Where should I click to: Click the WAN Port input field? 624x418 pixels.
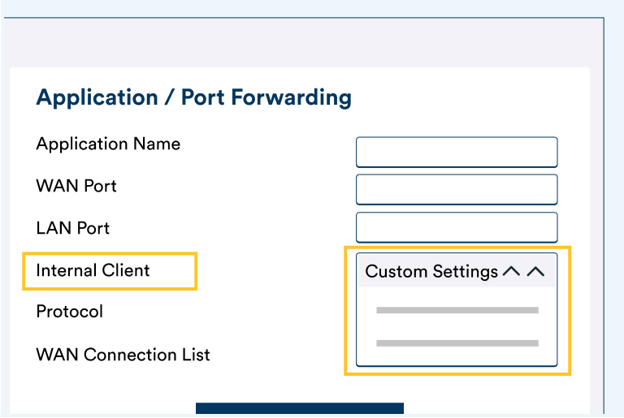[x=457, y=189]
